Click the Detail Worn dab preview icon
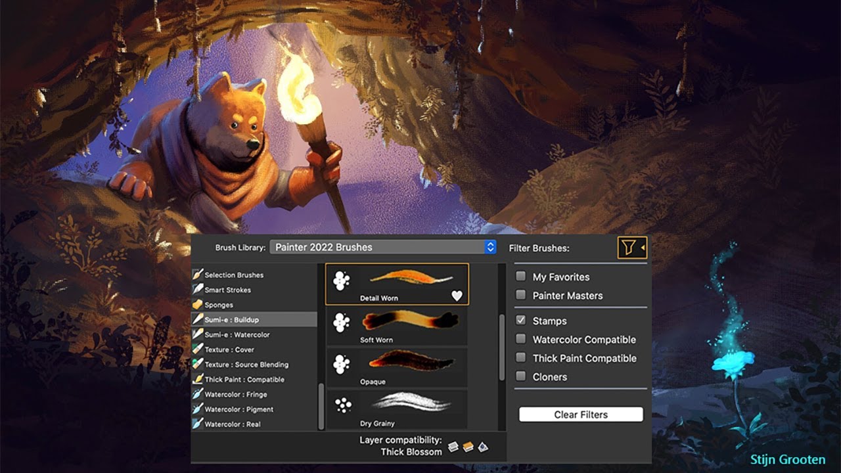841x473 pixels. pyautogui.click(x=342, y=281)
